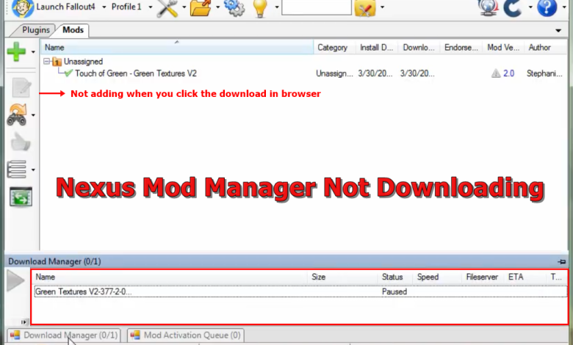Click Launch Fallout4 Vault Boy icon
The image size is (573, 345).
click(23, 8)
